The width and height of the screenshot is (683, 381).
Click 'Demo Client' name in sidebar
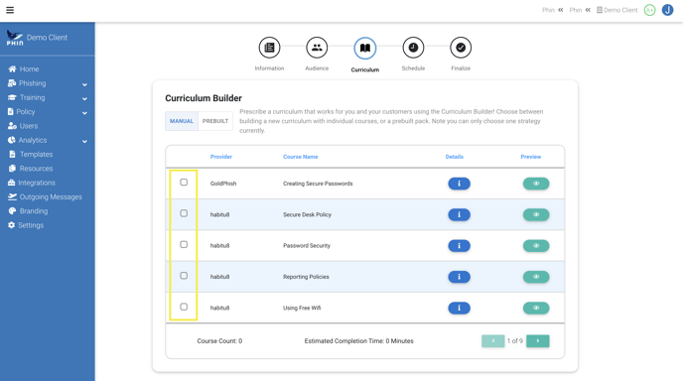coord(47,38)
